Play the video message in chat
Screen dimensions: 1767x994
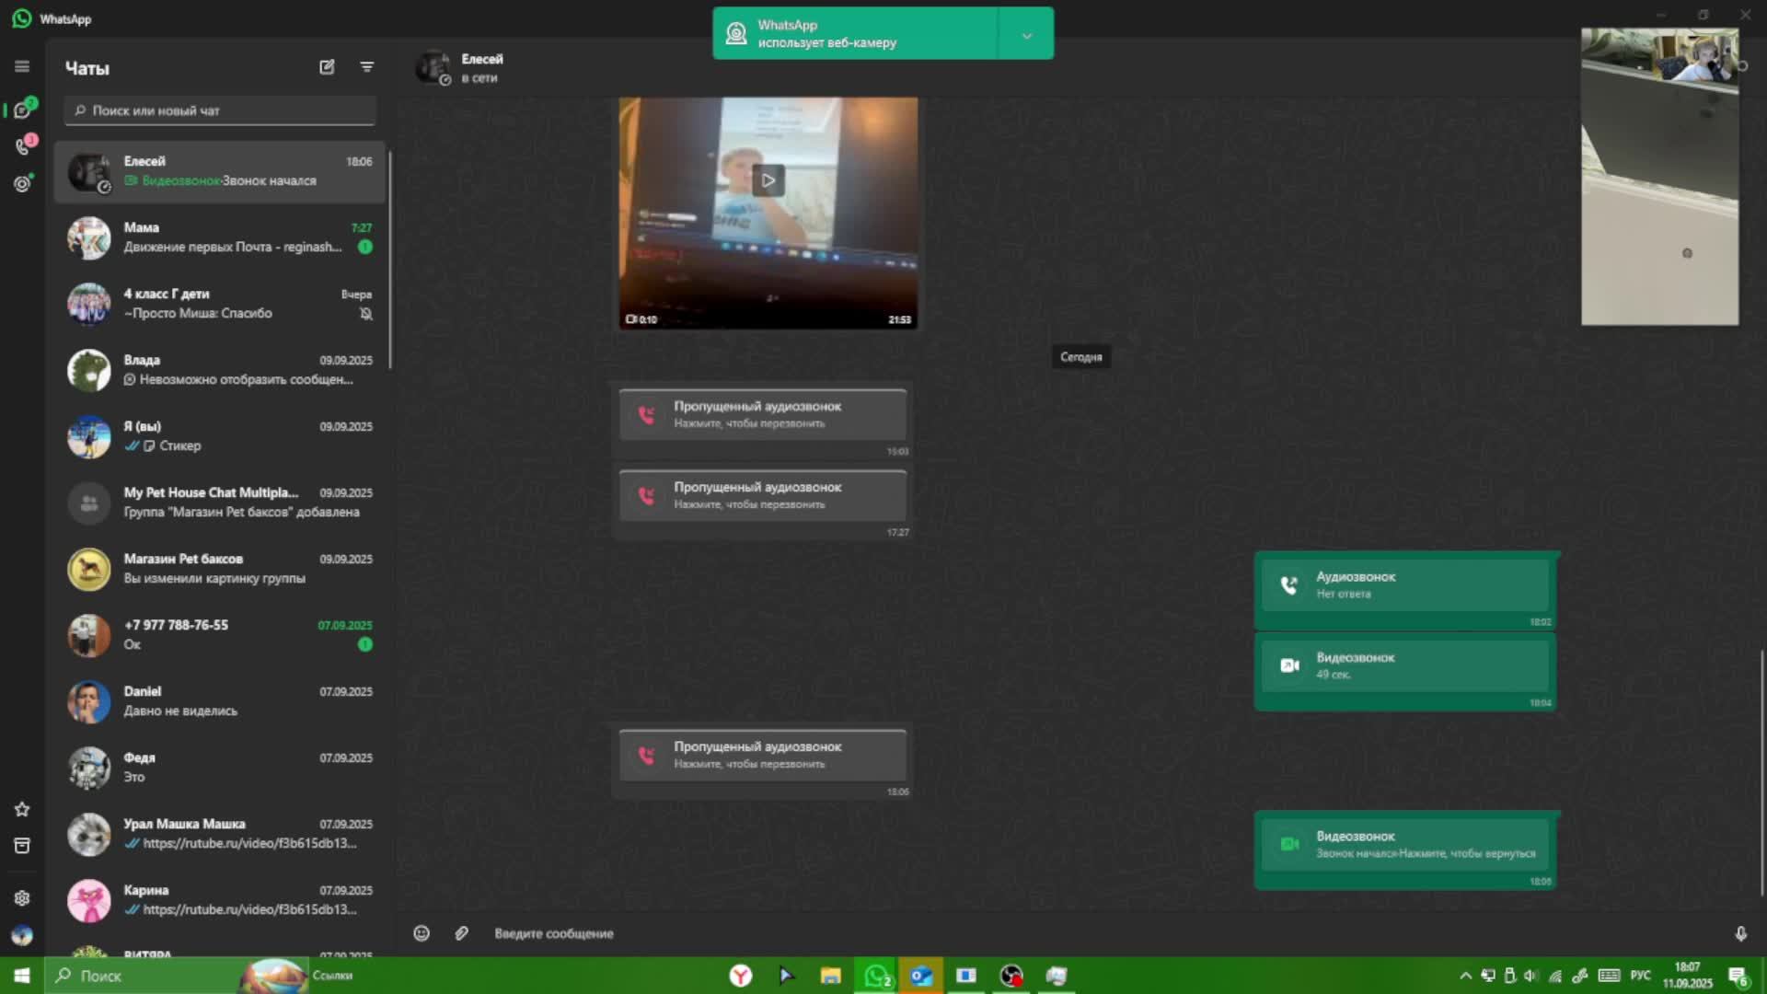pos(768,180)
